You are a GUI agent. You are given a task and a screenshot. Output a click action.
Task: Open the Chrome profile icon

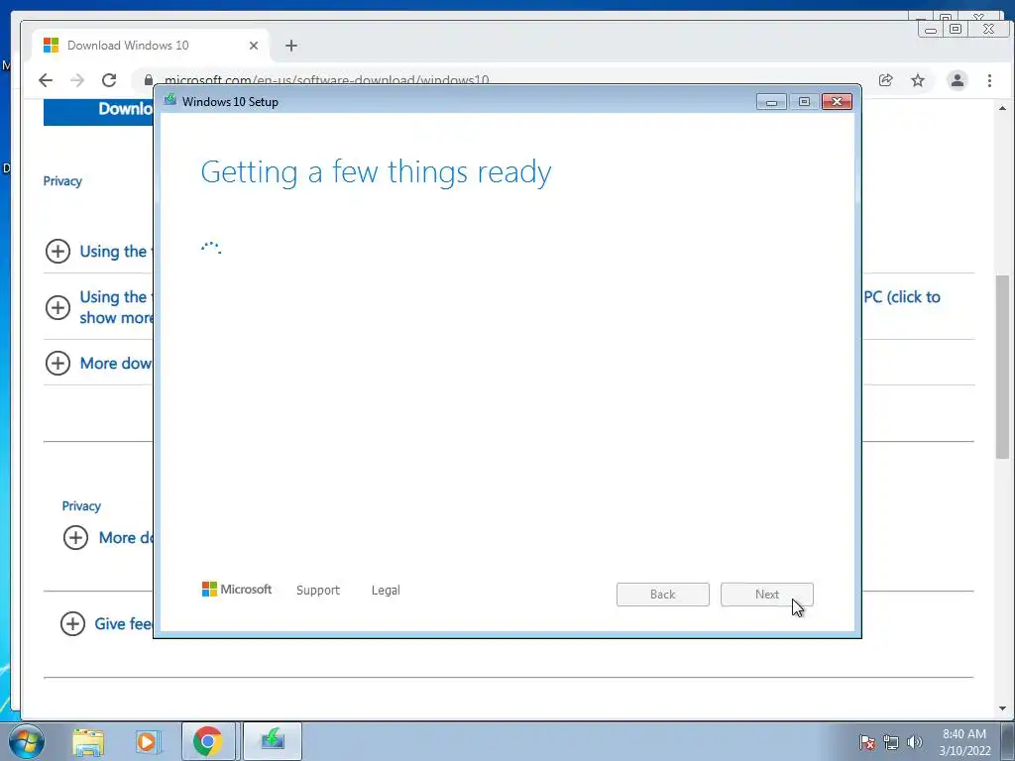(x=957, y=80)
